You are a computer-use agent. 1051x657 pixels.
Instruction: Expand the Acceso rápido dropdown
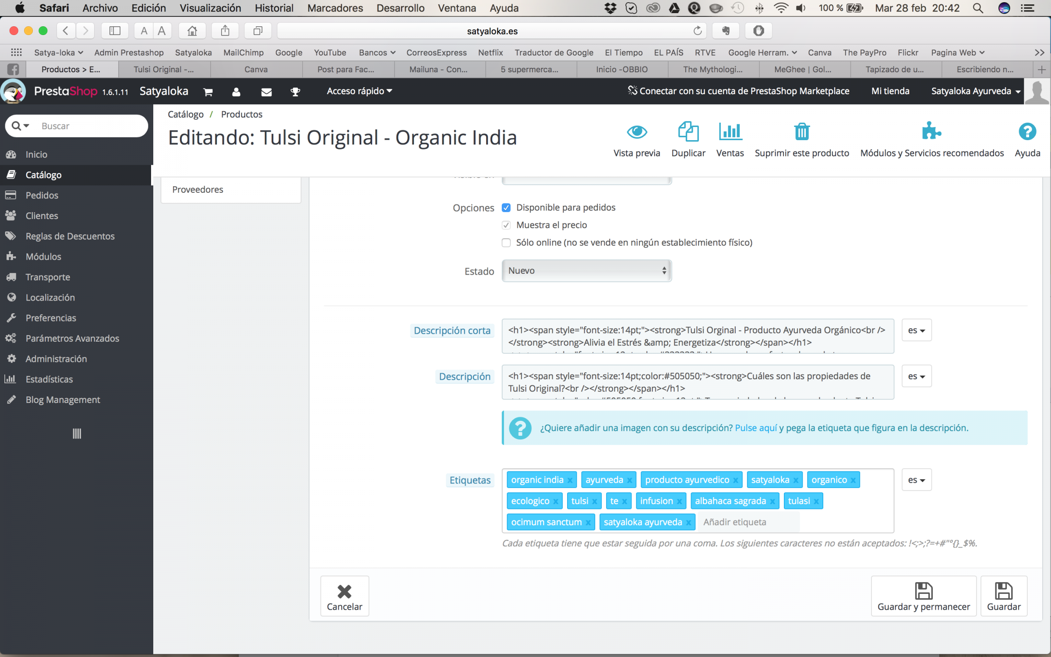(x=359, y=91)
